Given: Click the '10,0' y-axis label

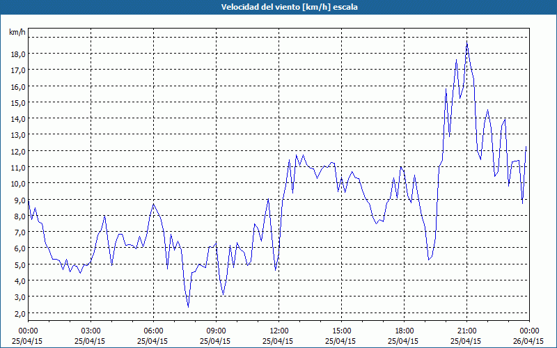Looking at the screenshot, I should [x=18, y=184].
